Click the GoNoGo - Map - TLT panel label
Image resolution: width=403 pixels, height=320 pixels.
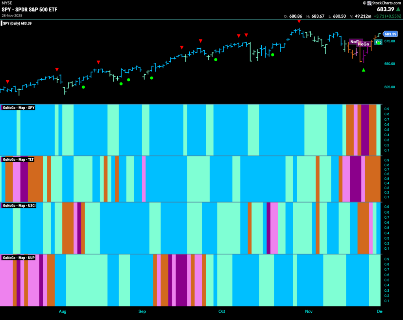click(x=18, y=159)
